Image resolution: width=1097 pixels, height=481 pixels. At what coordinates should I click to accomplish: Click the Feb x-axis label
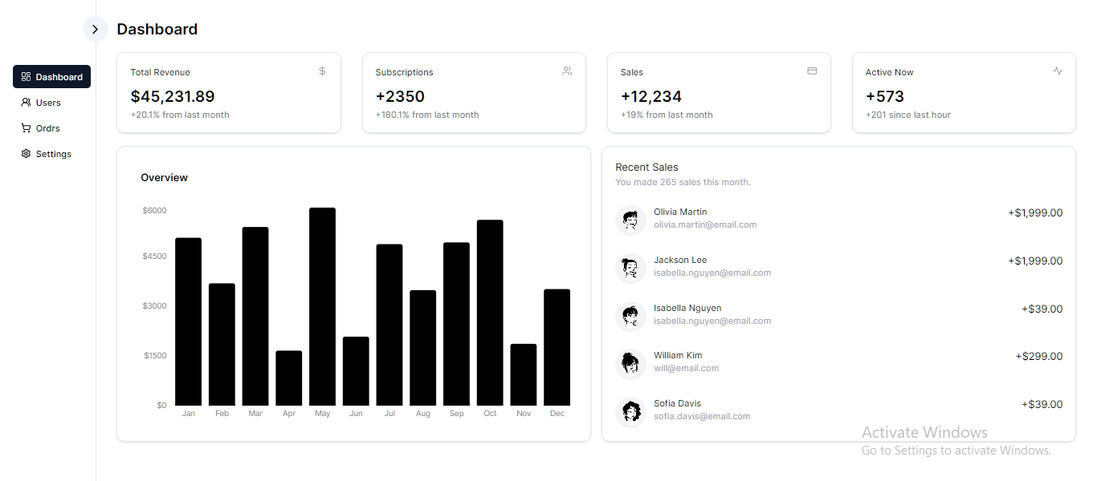point(222,414)
